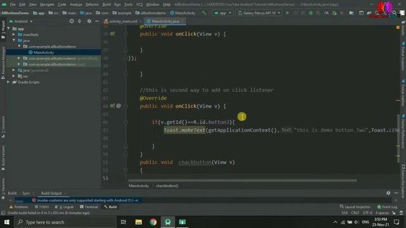Select the invoke-customs error message row
This screenshot has width=406, height=228.
79,200
